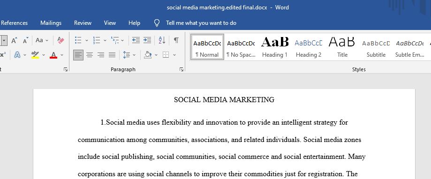Apply the Heading 1 style
431x179 pixels.
click(x=275, y=47)
